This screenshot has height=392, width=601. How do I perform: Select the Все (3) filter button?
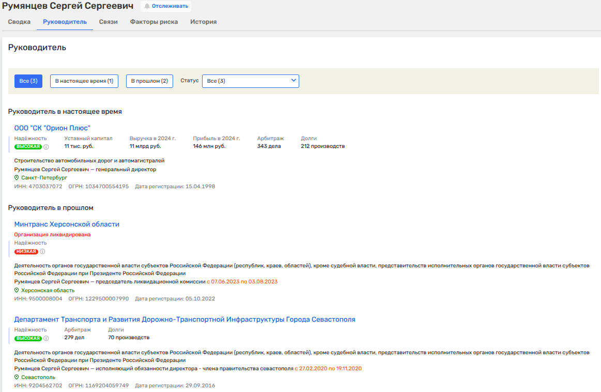(28, 81)
